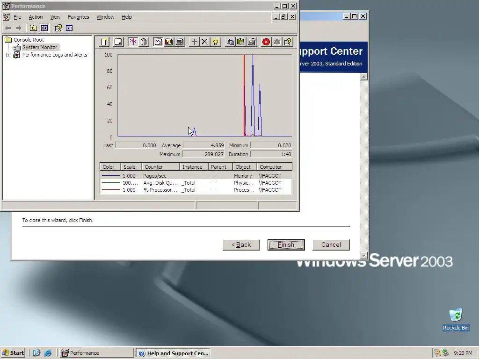Screen dimensions: 479x359
Task: Click View Log Data cylinder icon
Action: point(144,42)
